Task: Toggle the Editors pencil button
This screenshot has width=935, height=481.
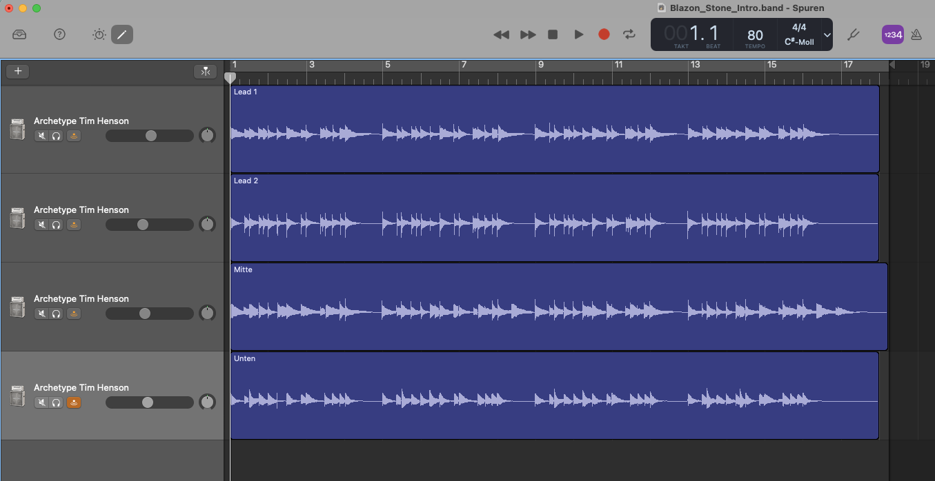Action: pos(122,34)
